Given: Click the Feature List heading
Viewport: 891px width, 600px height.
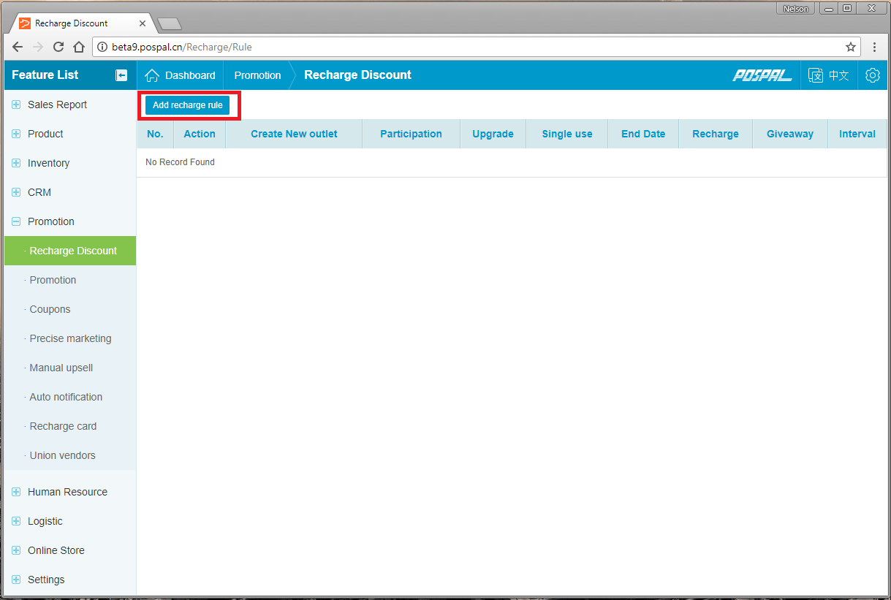Looking at the screenshot, I should coord(45,75).
